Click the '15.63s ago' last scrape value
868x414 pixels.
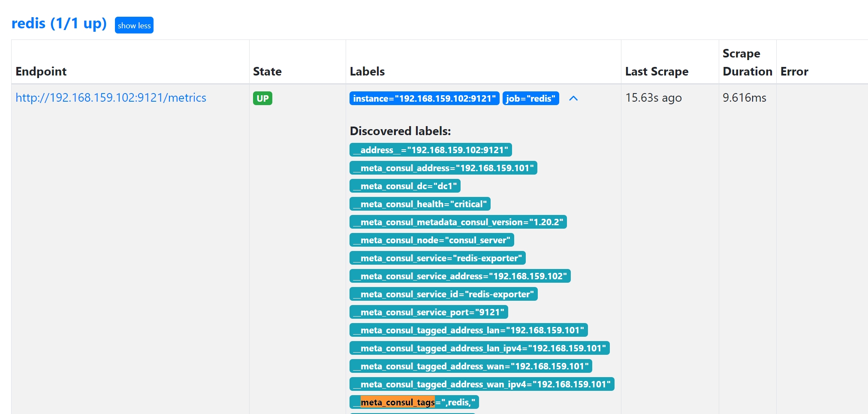pos(654,98)
